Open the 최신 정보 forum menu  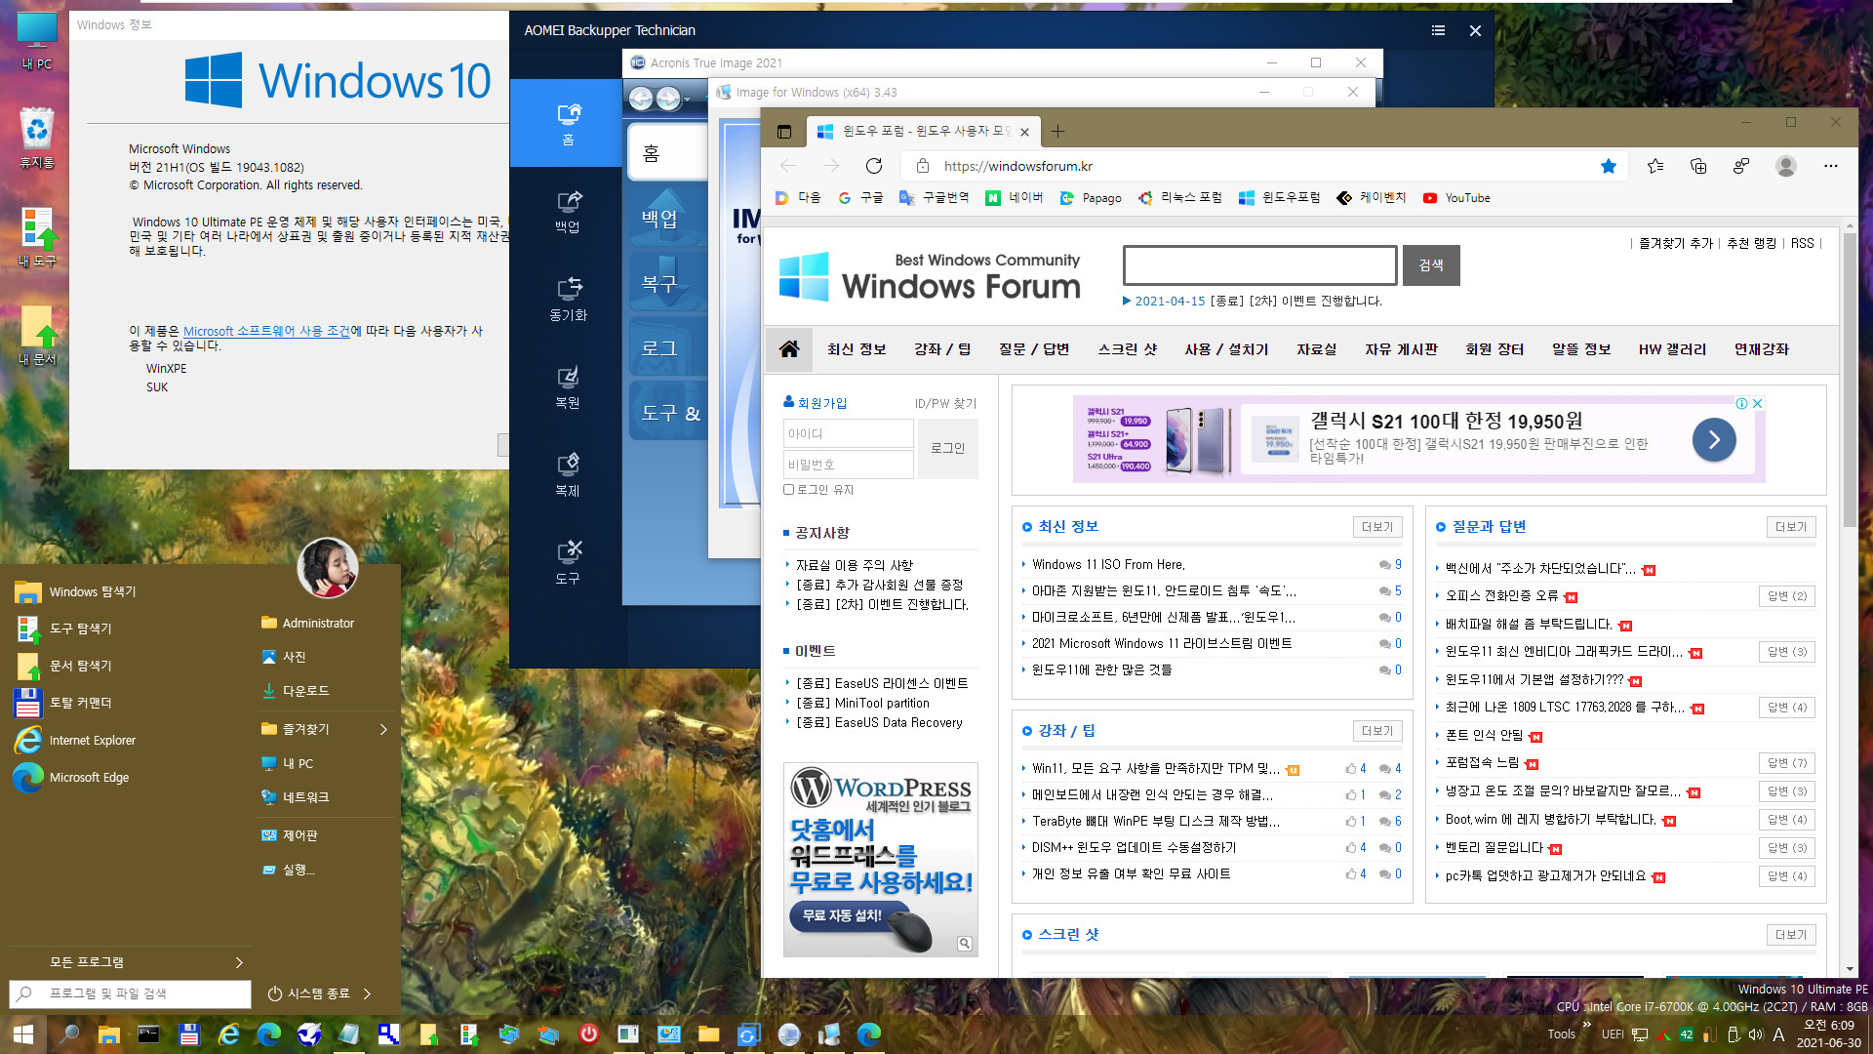tap(857, 349)
